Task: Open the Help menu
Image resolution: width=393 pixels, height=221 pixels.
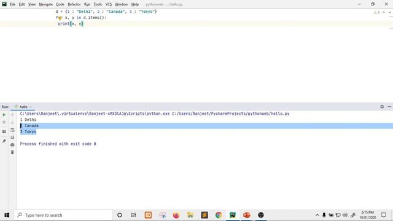Action: click(x=135, y=4)
